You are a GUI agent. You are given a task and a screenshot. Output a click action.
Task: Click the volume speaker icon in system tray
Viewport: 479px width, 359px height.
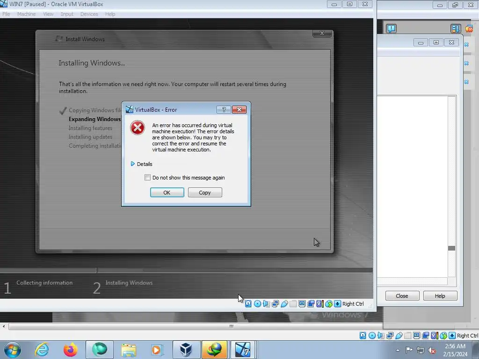coord(432,351)
